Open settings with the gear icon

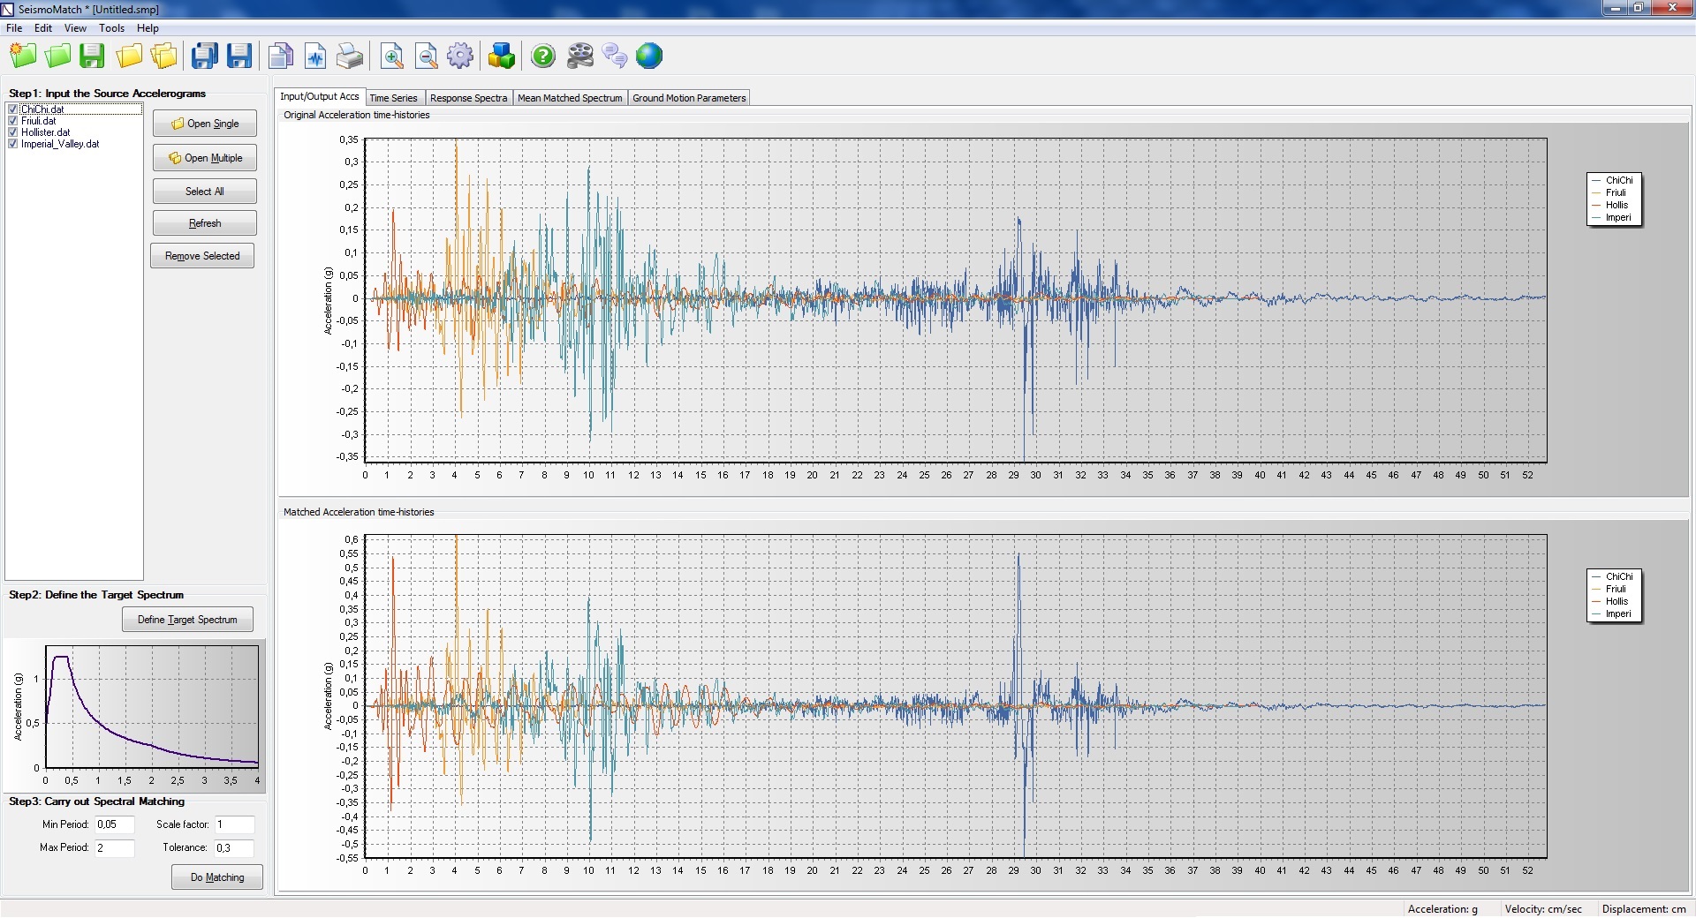[460, 56]
